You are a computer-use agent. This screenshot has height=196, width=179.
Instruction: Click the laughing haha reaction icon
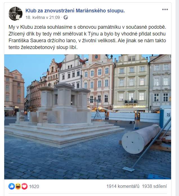18,186
